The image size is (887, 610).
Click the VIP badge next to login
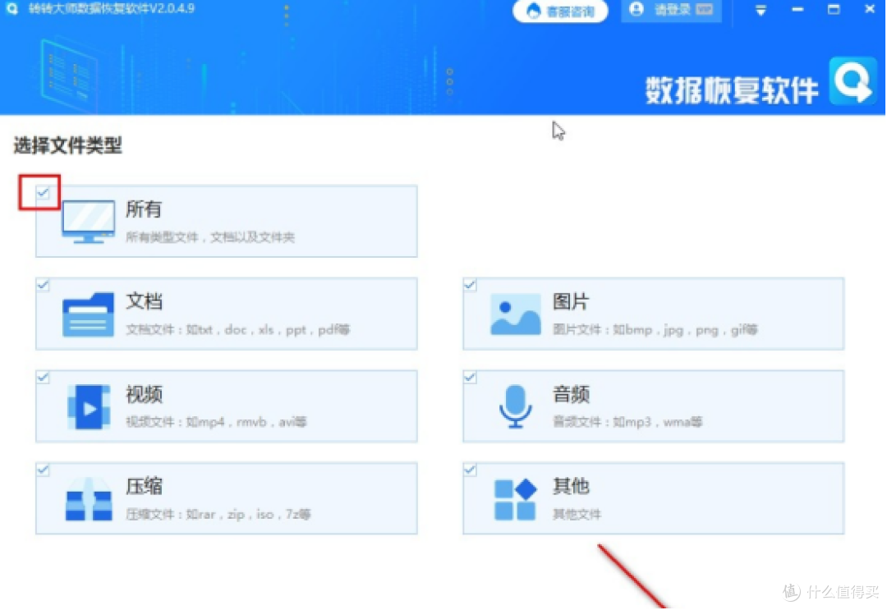705,10
